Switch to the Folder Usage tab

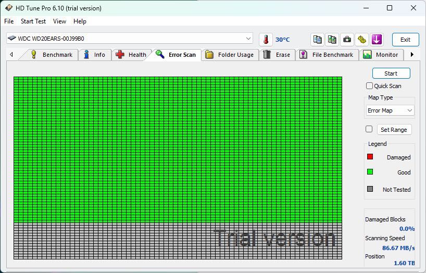coord(230,55)
